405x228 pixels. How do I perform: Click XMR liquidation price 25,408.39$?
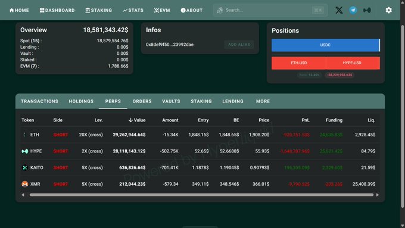[364, 184]
